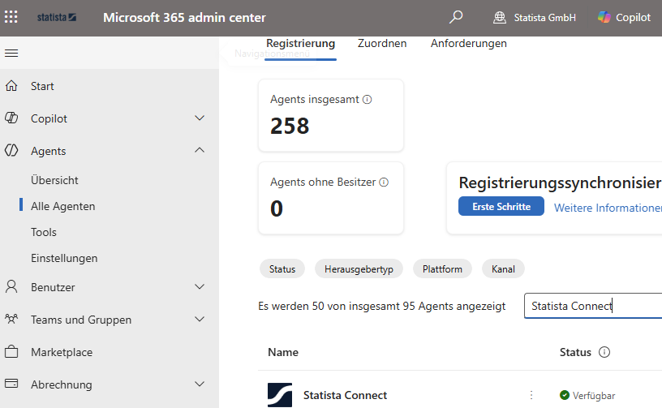Open search with the magnifier icon
662x408 pixels.
tap(456, 17)
